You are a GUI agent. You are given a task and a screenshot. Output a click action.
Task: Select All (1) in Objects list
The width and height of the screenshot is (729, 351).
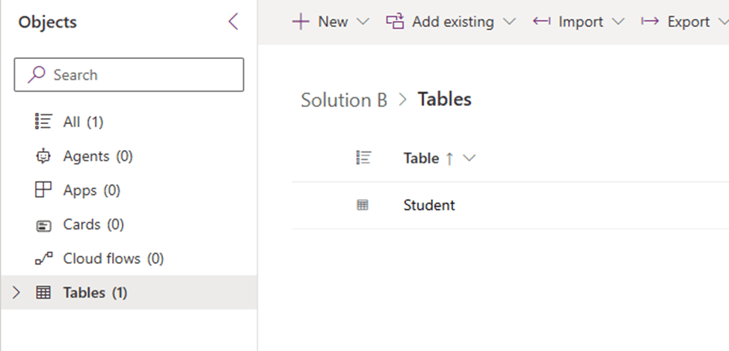pyautogui.click(x=83, y=122)
